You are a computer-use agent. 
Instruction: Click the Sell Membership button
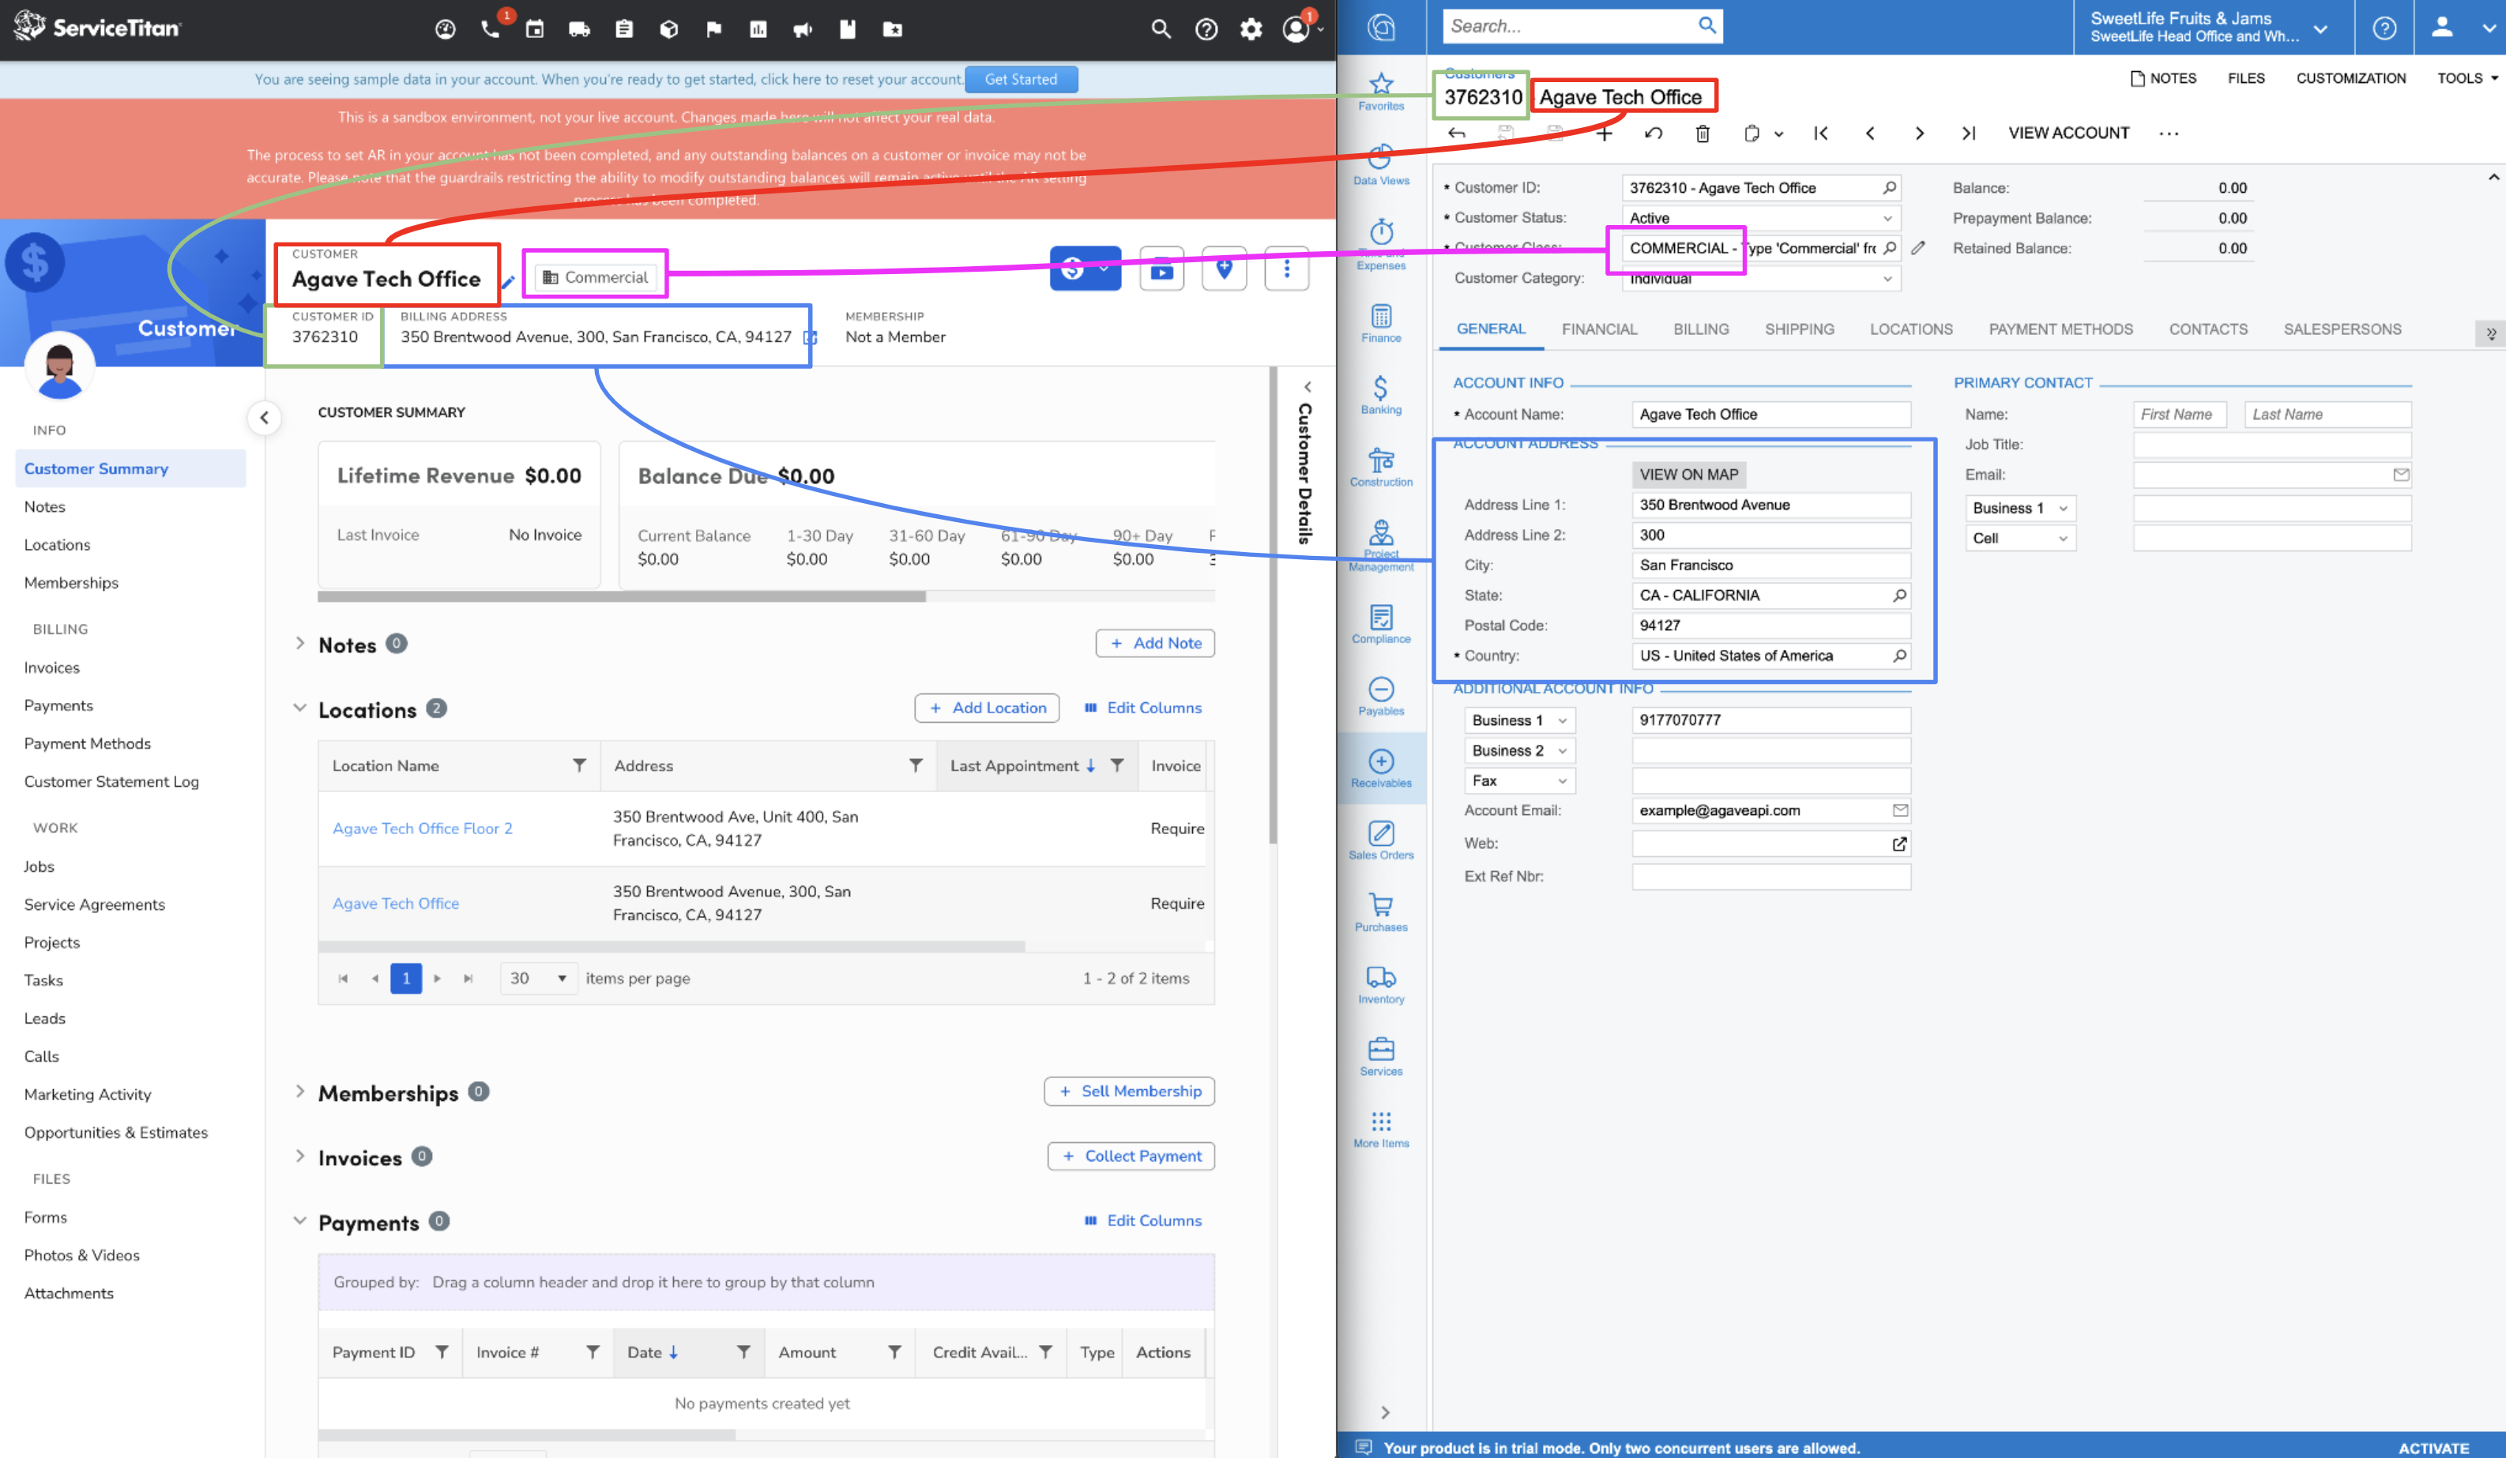pos(1131,1090)
